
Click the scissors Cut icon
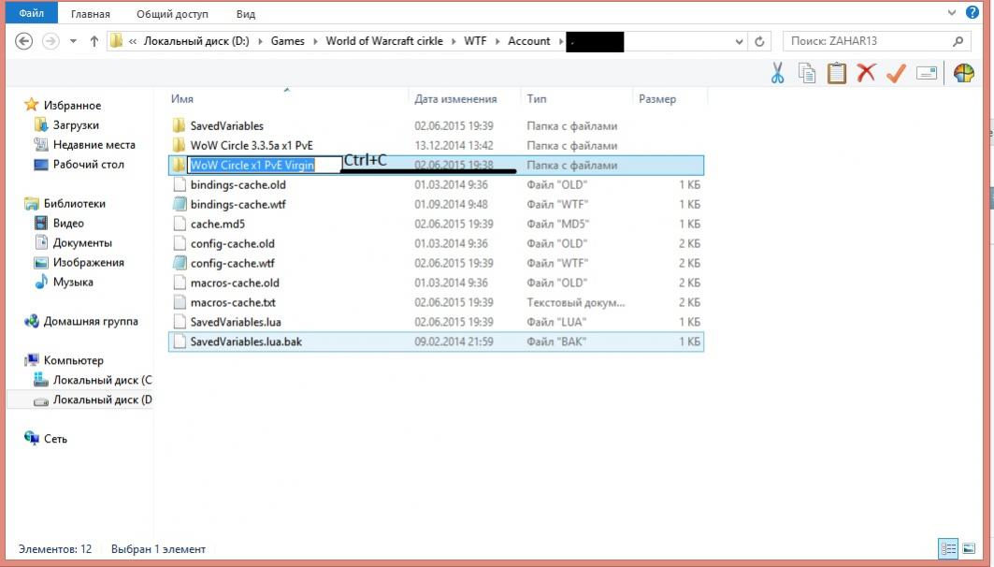tap(777, 73)
